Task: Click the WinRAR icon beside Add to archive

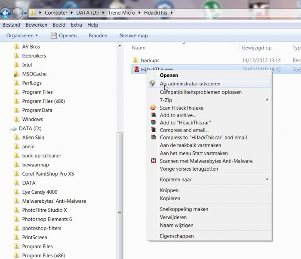Action: coord(153,115)
